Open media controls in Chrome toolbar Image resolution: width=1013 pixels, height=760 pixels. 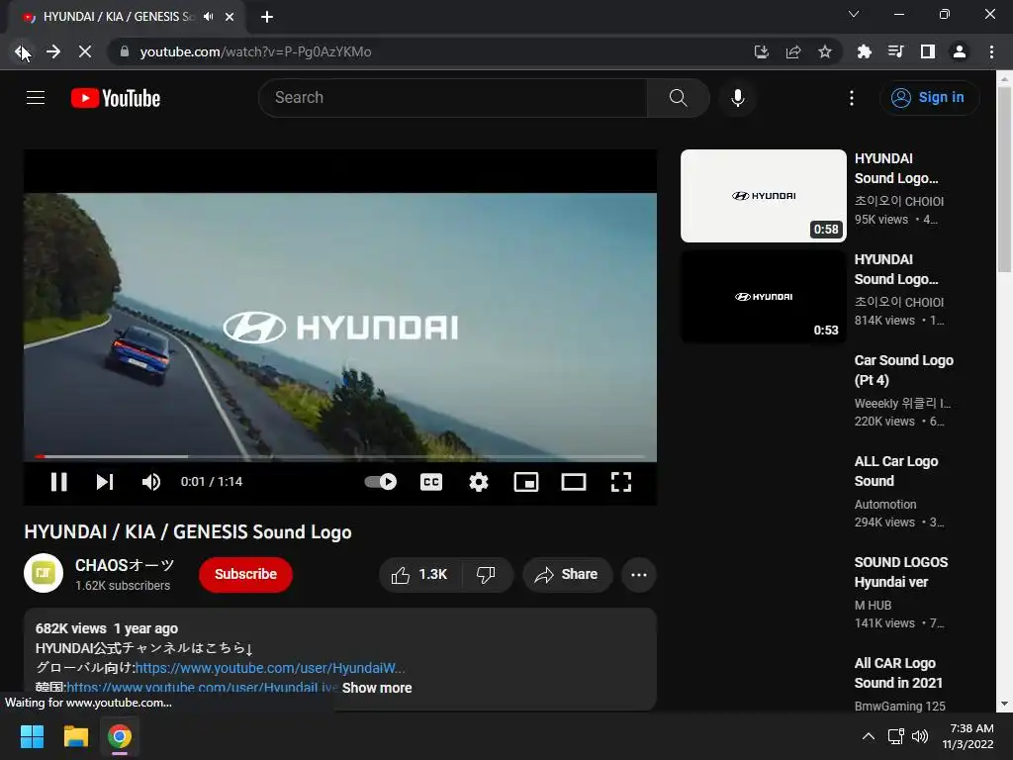point(895,51)
